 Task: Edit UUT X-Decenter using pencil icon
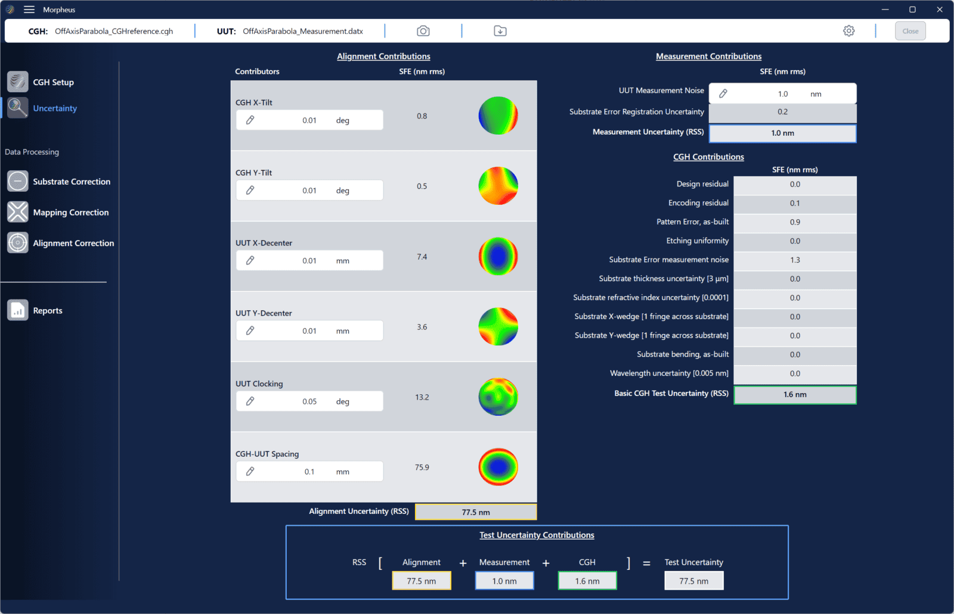coord(250,261)
